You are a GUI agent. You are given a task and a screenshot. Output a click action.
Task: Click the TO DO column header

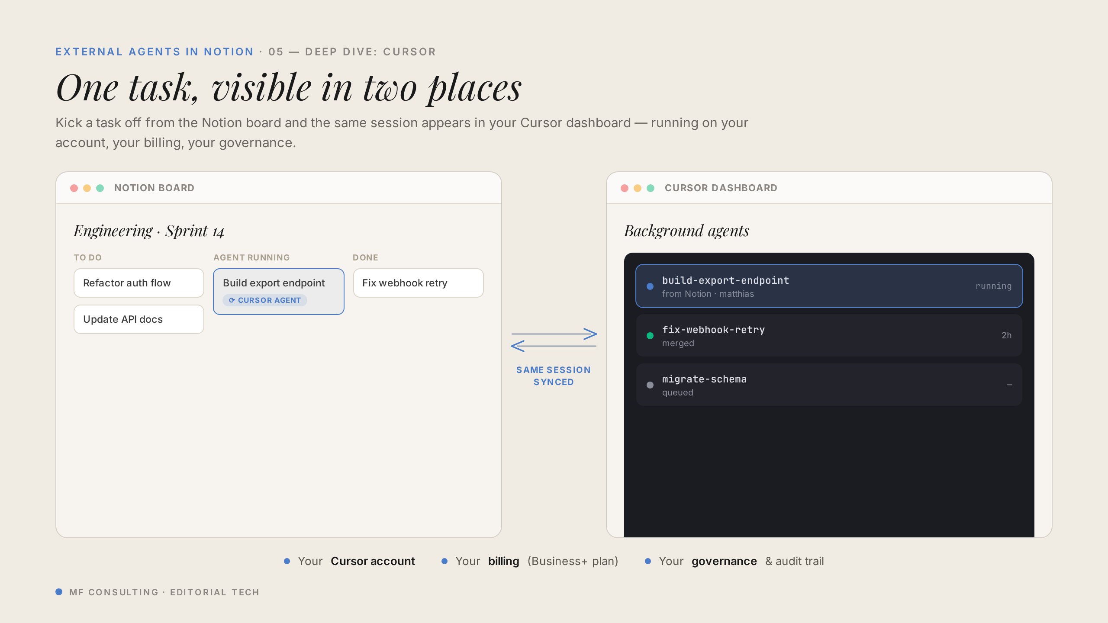pyautogui.click(x=88, y=257)
